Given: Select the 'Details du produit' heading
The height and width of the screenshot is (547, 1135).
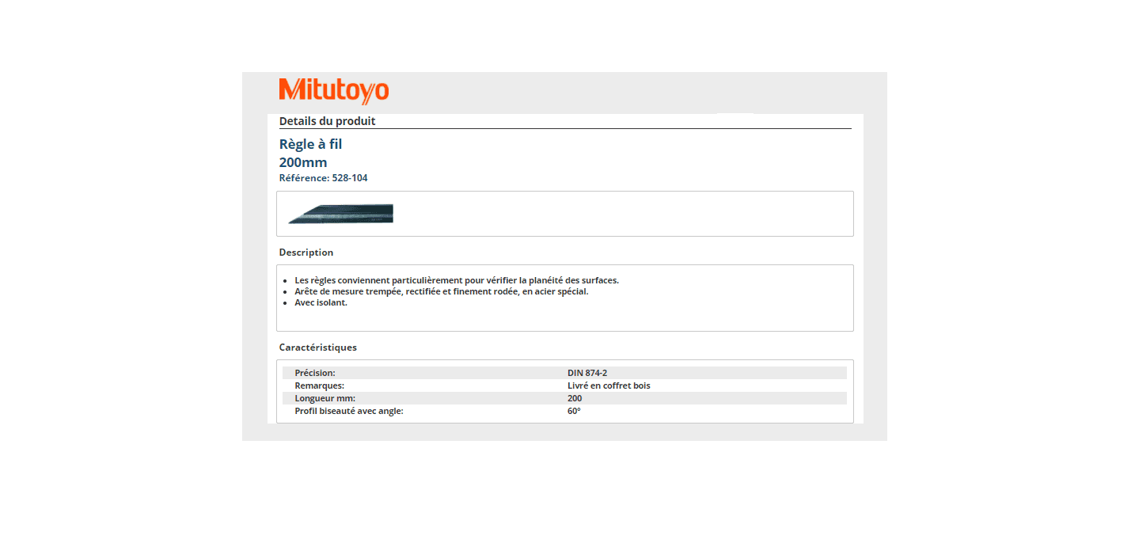Looking at the screenshot, I should pyautogui.click(x=328, y=121).
